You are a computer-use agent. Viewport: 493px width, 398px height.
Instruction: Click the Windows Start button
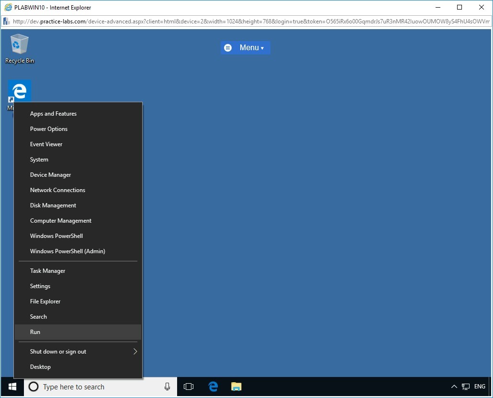(12, 387)
